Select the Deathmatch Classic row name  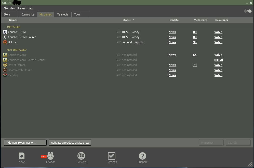pos(20,70)
